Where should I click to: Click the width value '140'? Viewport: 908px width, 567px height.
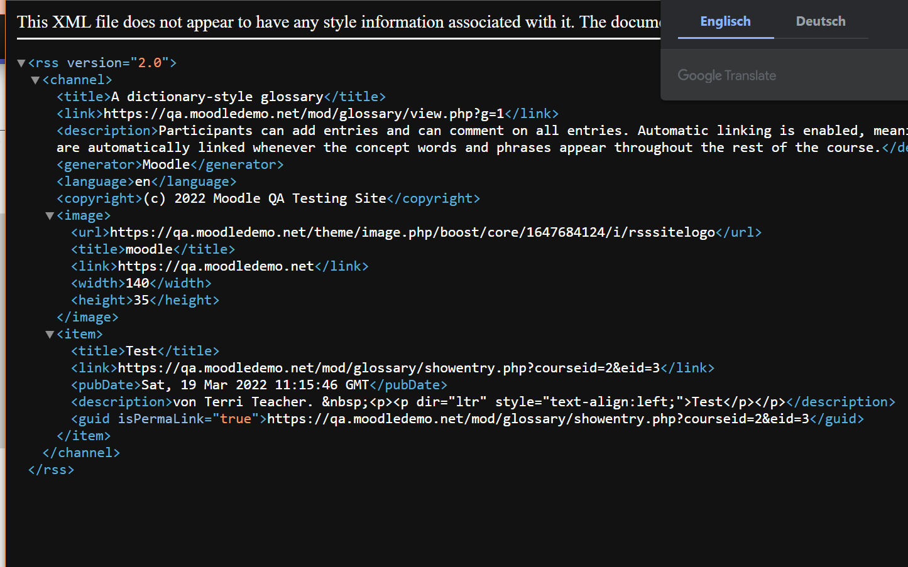point(137,283)
